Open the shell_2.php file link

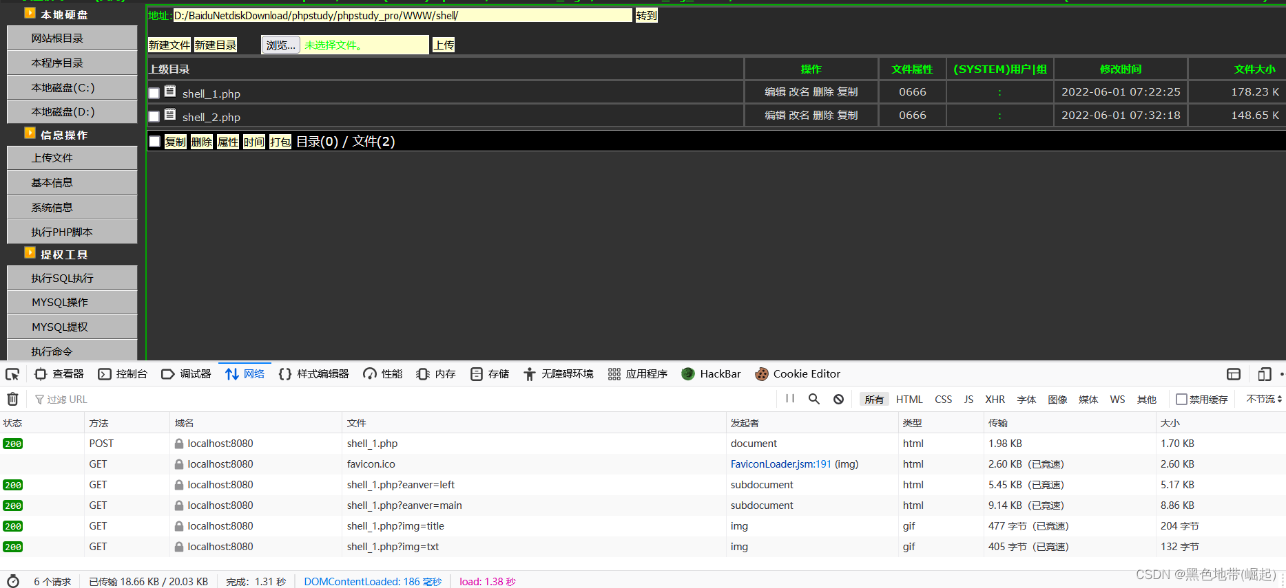coord(211,117)
